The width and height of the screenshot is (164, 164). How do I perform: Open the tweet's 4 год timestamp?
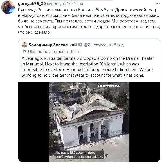[x=78, y=4]
